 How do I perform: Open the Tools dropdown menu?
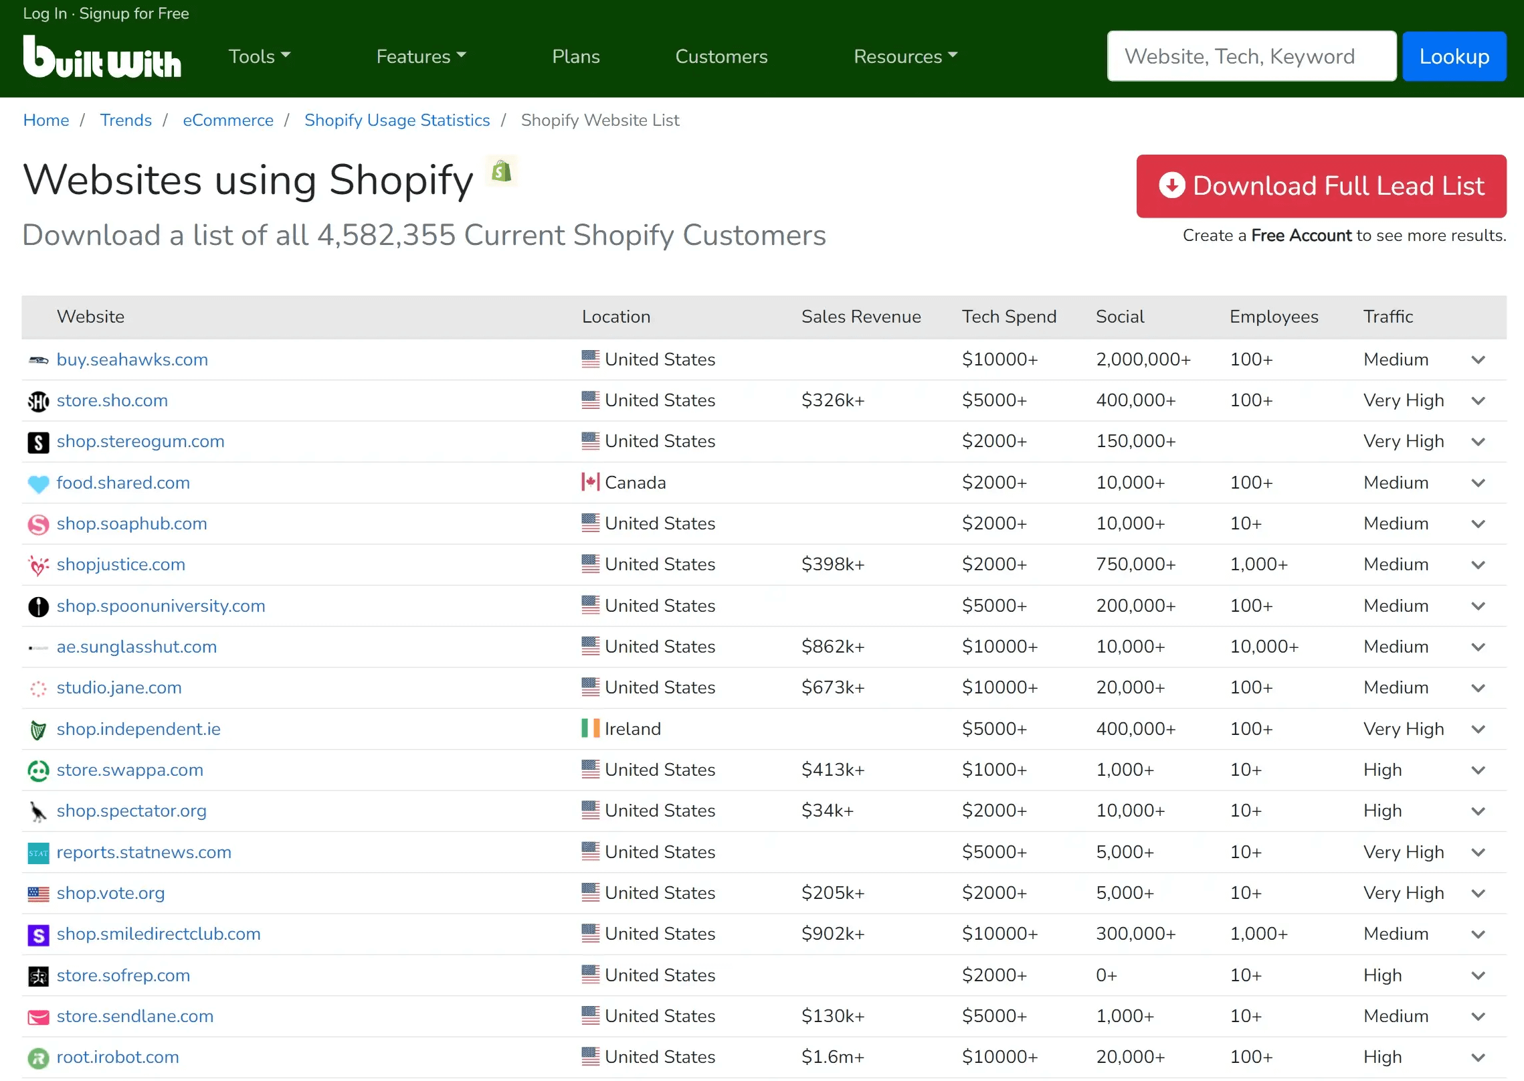pos(260,56)
